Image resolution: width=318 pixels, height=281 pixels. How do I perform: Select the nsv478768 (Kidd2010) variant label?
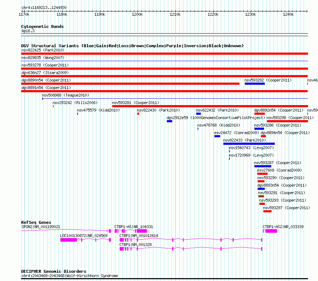point(219,125)
